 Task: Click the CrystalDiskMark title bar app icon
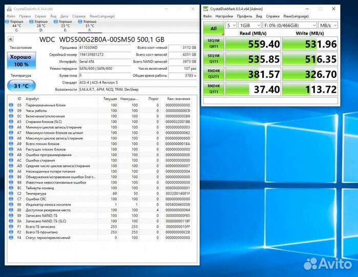coord(206,9)
